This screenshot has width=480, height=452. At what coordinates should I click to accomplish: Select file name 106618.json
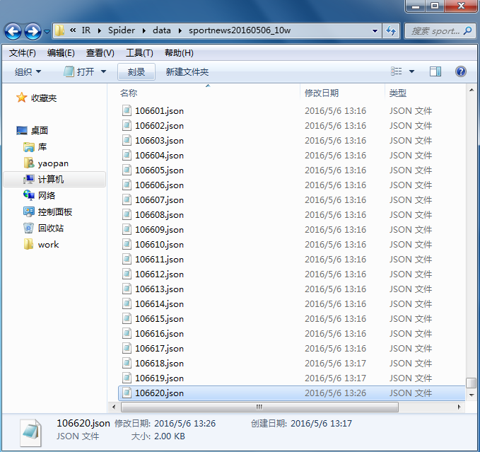coord(160,363)
